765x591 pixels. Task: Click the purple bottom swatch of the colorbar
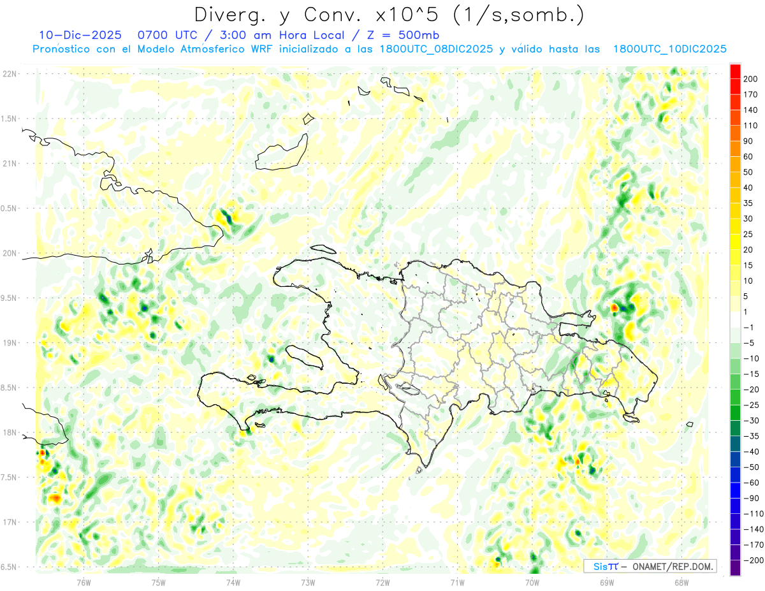tap(735, 567)
